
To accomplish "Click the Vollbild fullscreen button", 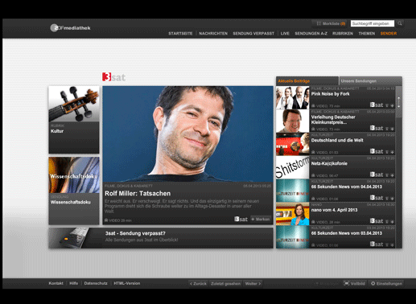I will (355, 284).
